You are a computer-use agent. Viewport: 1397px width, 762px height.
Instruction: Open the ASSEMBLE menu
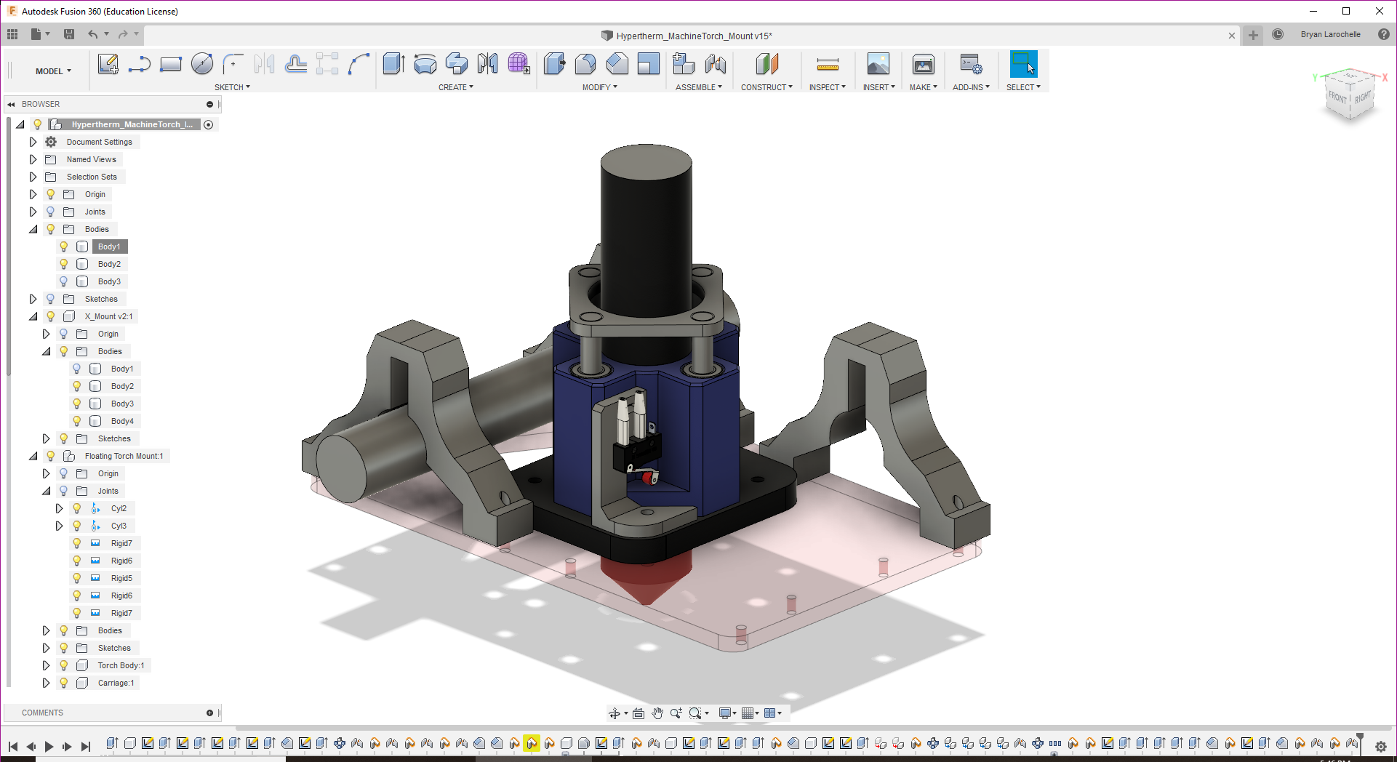[x=699, y=87]
